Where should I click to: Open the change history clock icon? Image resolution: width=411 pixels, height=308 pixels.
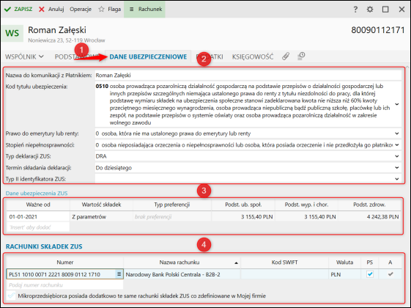point(301,56)
